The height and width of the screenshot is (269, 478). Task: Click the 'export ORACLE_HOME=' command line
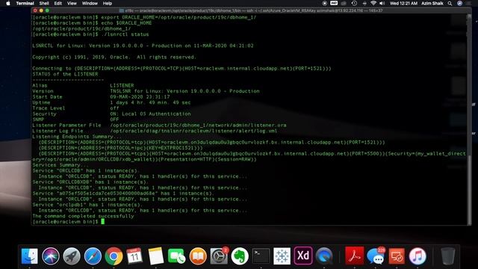144,17
